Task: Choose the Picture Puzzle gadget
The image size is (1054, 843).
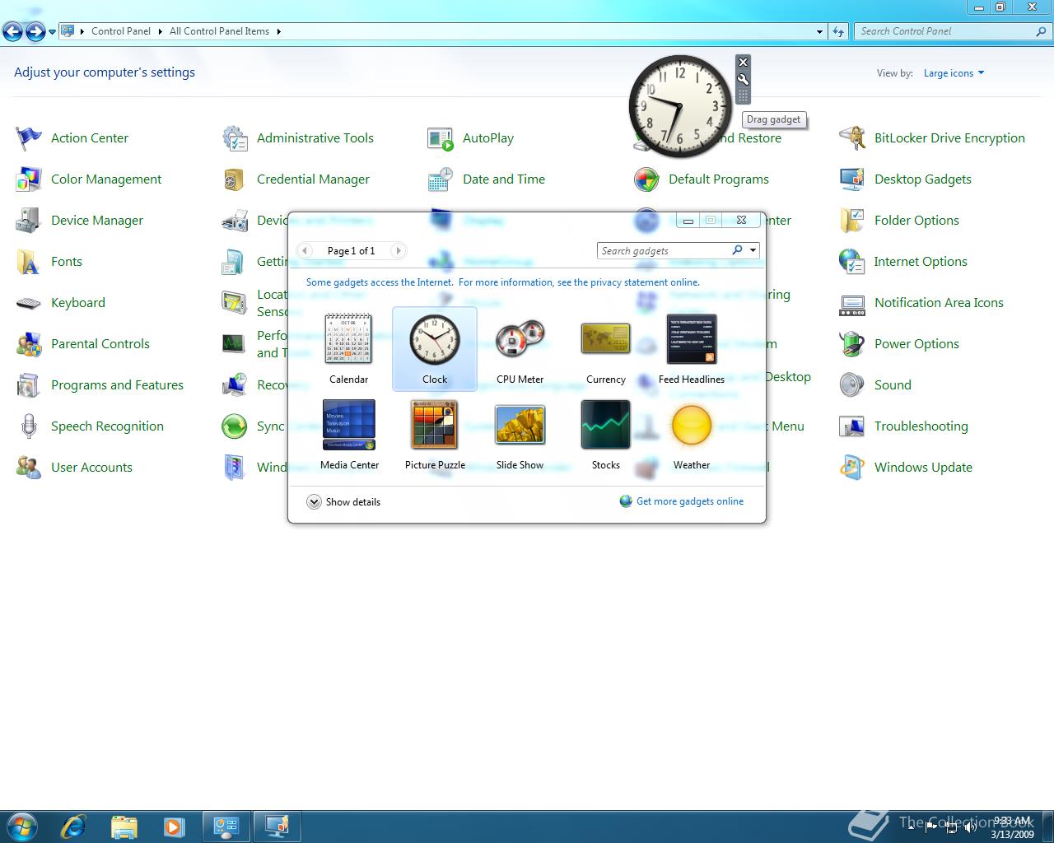Action: pos(435,435)
